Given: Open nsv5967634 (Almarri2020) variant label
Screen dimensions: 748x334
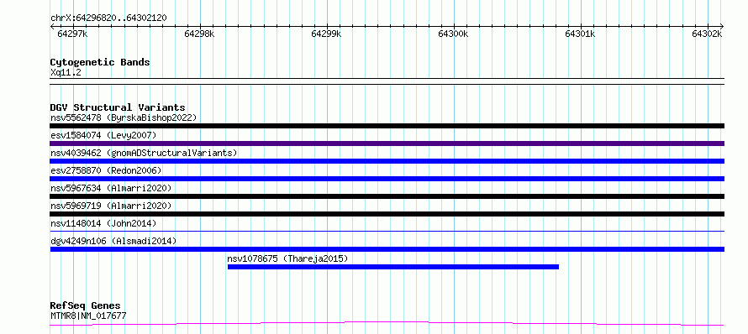Looking at the screenshot, I should [111, 188].
